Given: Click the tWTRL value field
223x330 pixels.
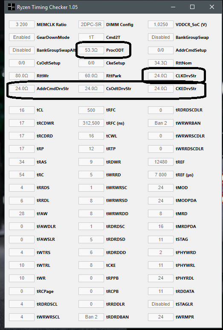Looking at the screenshot, I should point(22,265).
